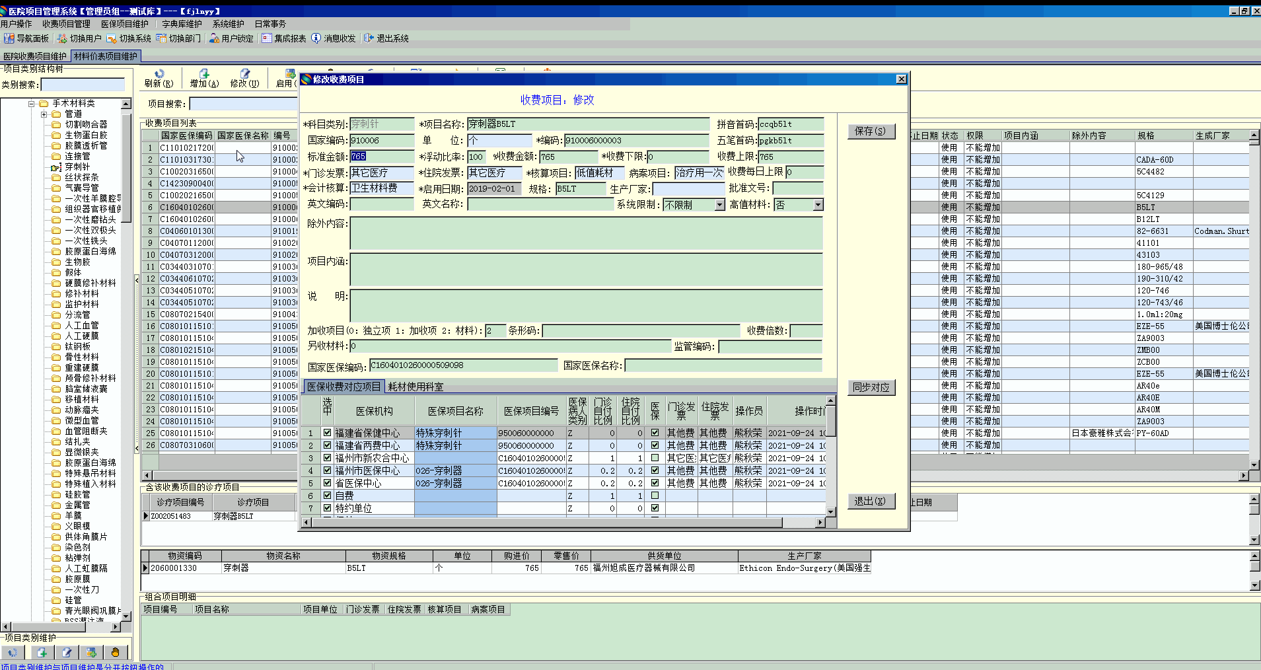
Task: Click save-with-plus icon in 项目类别维护 panel
Action: tap(91, 652)
